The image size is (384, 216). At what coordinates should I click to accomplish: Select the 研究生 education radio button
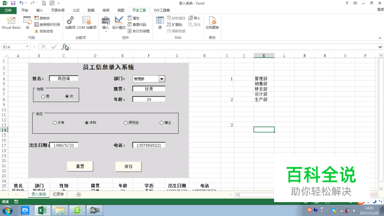[x=125, y=123]
